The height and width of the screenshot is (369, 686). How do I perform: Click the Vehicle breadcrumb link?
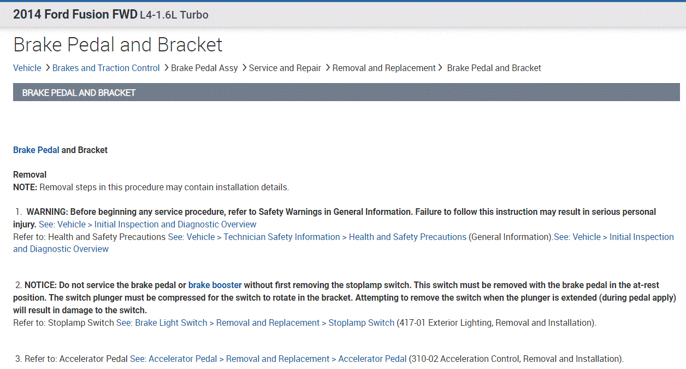pyautogui.click(x=27, y=68)
